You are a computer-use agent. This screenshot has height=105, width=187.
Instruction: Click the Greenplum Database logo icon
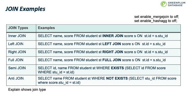pyautogui.click(x=164, y=4)
